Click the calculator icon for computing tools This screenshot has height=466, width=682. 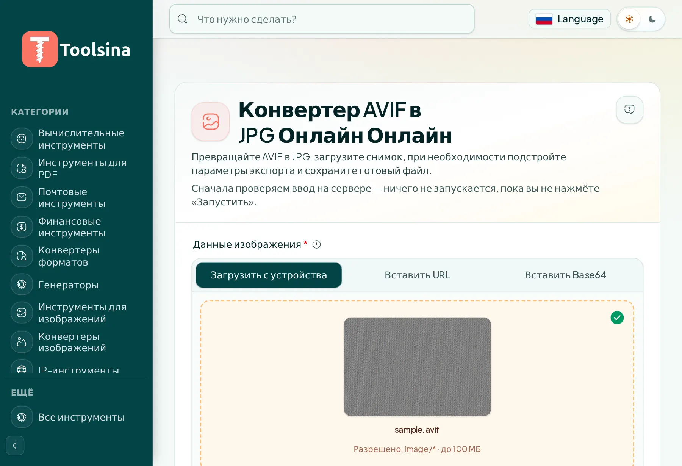[x=22, y=139]
